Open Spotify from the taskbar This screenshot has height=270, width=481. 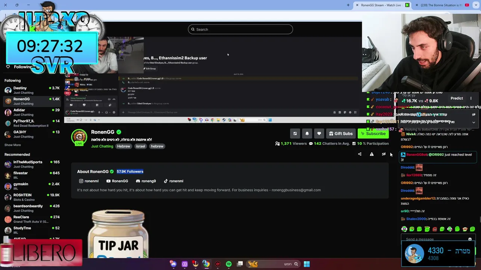(x=228, y=264)
